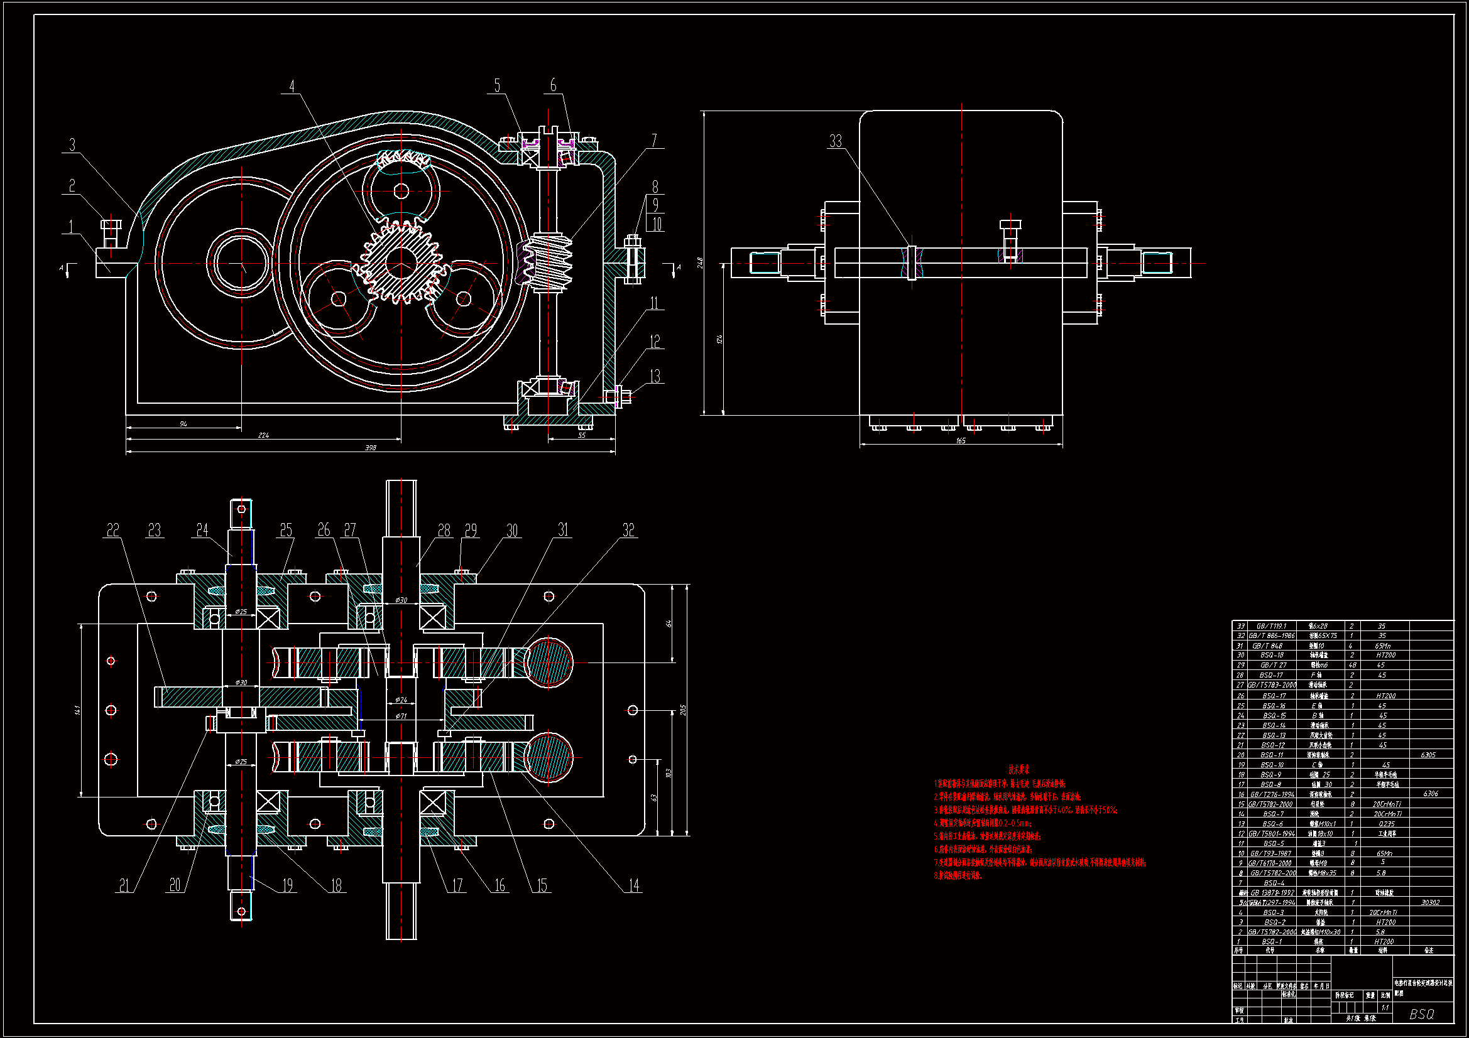Screen dimensions: 1469x1038
Task: Click the 248 height dimension in side view
Action: click(700, 262)
